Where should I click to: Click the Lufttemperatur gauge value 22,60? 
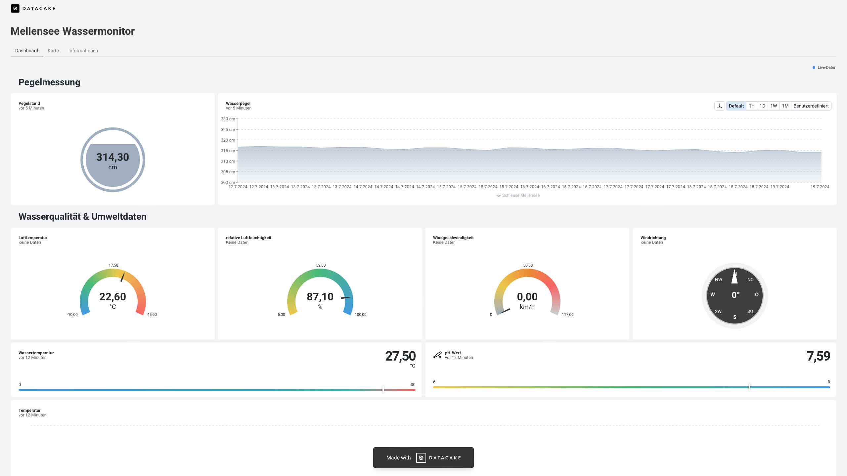pyautogui.click(x=112, y=297)
